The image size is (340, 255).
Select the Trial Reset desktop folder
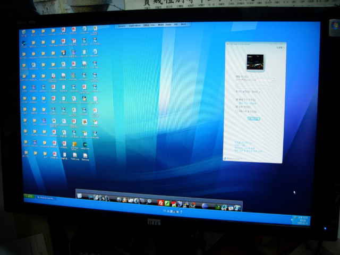(53, 43)
